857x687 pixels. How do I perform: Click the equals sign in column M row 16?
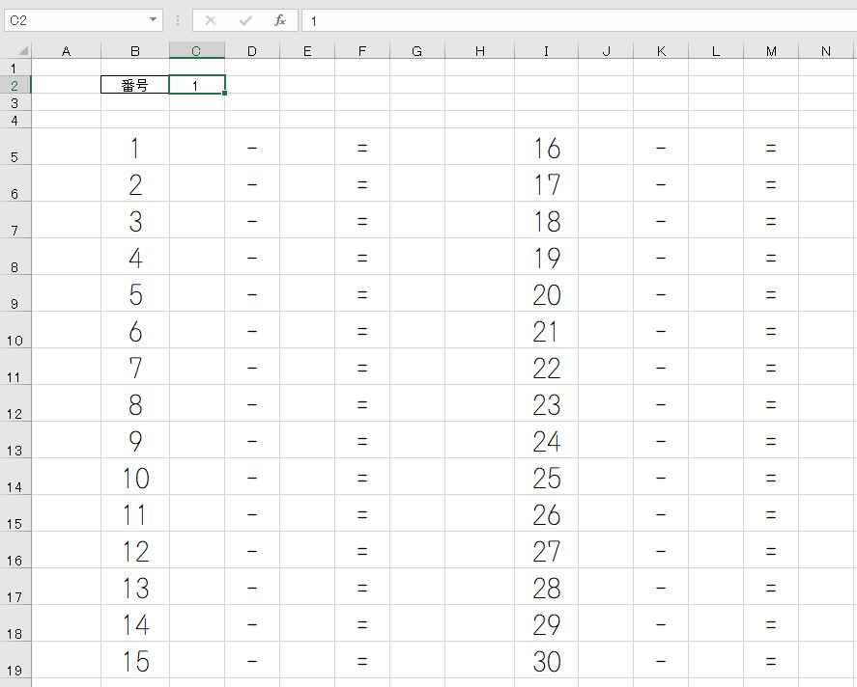(x=771, y=551)
